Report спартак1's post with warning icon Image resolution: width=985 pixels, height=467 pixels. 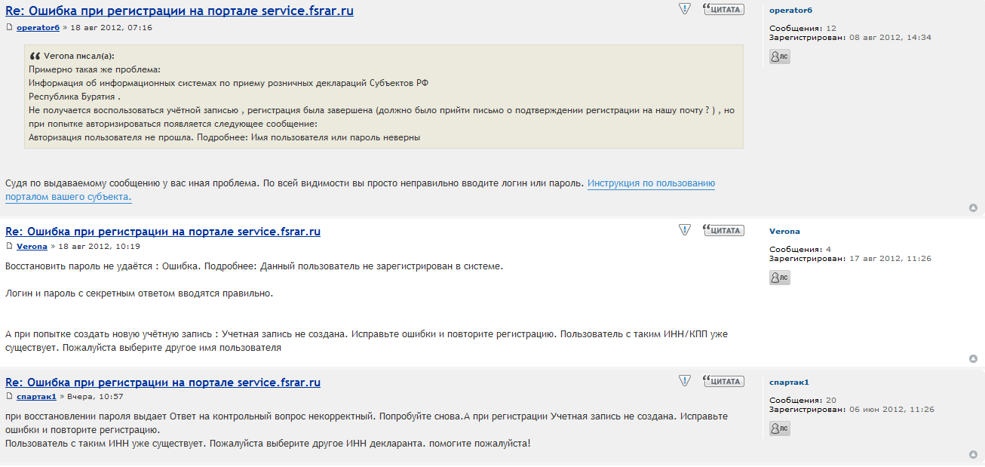[x=685, y=381]
